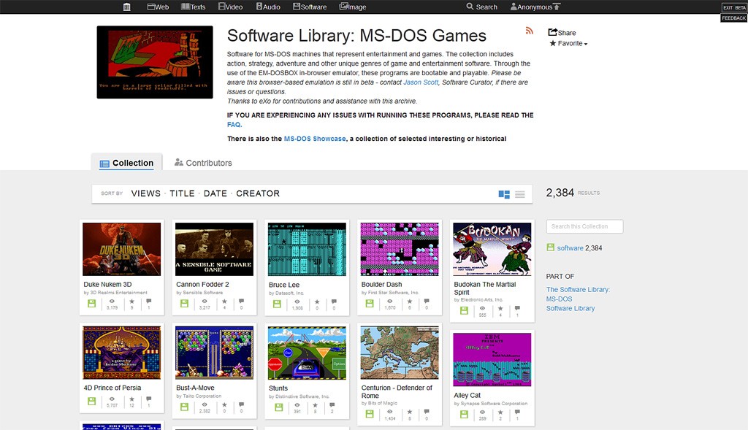Image resolution: width=748 pixels, height=430 pixels.
Task: Star Cannon Fodder 2 as a favorite
Action: pos(225,302)
